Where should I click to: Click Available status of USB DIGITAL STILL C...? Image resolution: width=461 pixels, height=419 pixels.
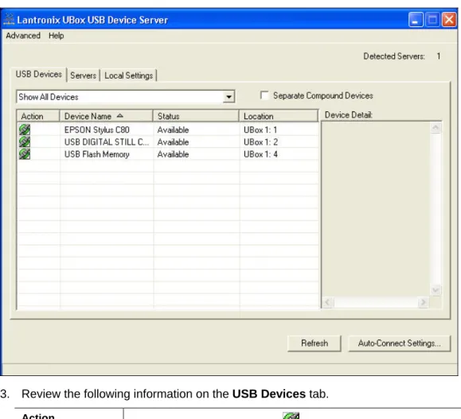click(173, 142)
